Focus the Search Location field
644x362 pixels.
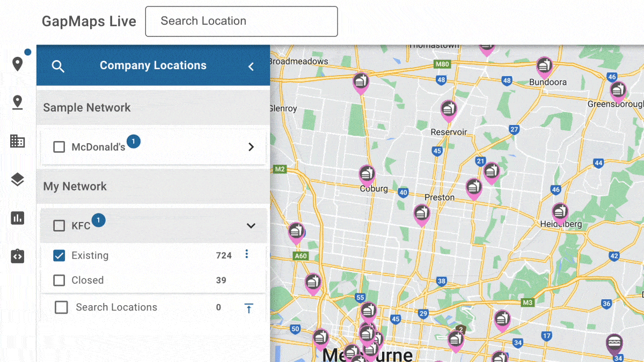(241, 21)
